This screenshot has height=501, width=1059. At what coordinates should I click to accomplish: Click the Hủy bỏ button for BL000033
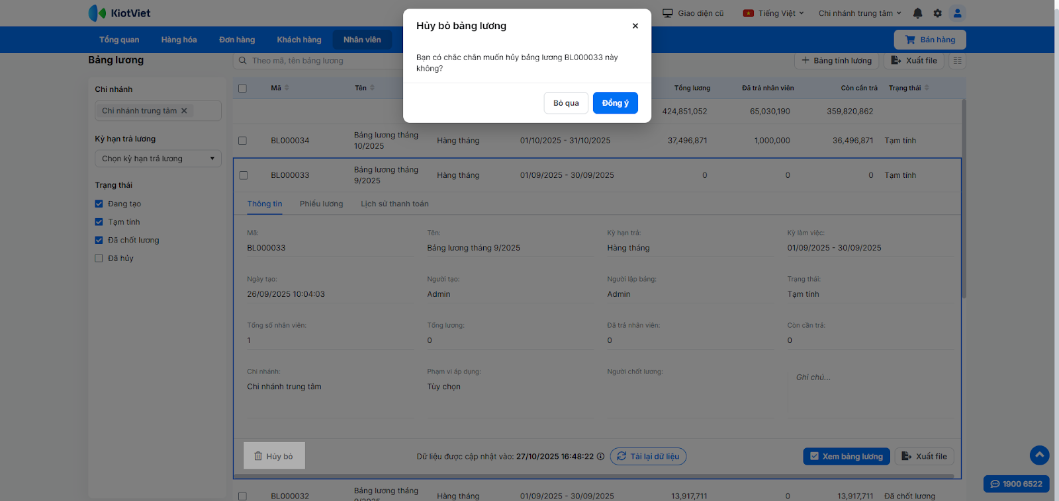pos(274,456)
